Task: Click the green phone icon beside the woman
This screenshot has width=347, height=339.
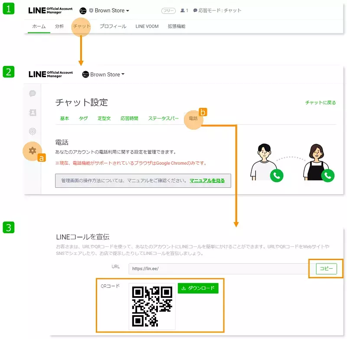Action: pyautogui.click(x=328, y=176)
